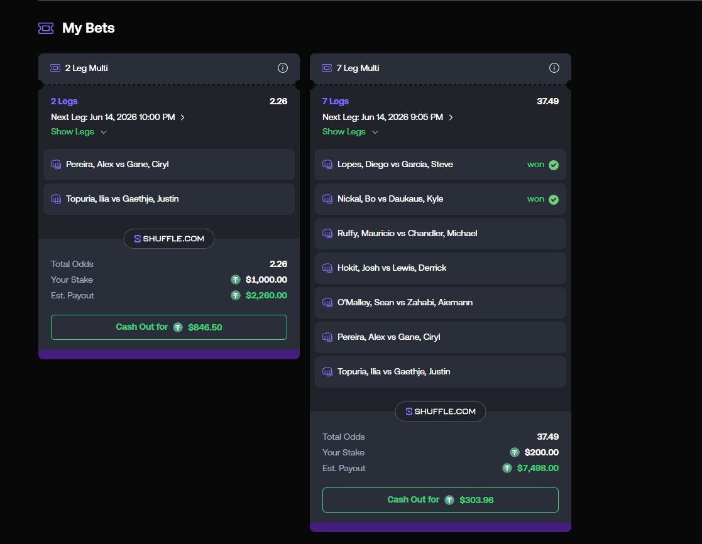Click fist icon on Topuria row in 7 Leg card
This screenshot has height=544, width=702.
[327, 371]
